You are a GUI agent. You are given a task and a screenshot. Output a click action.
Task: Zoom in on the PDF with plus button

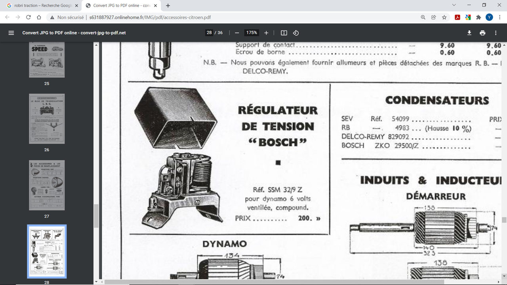point(266,33)
